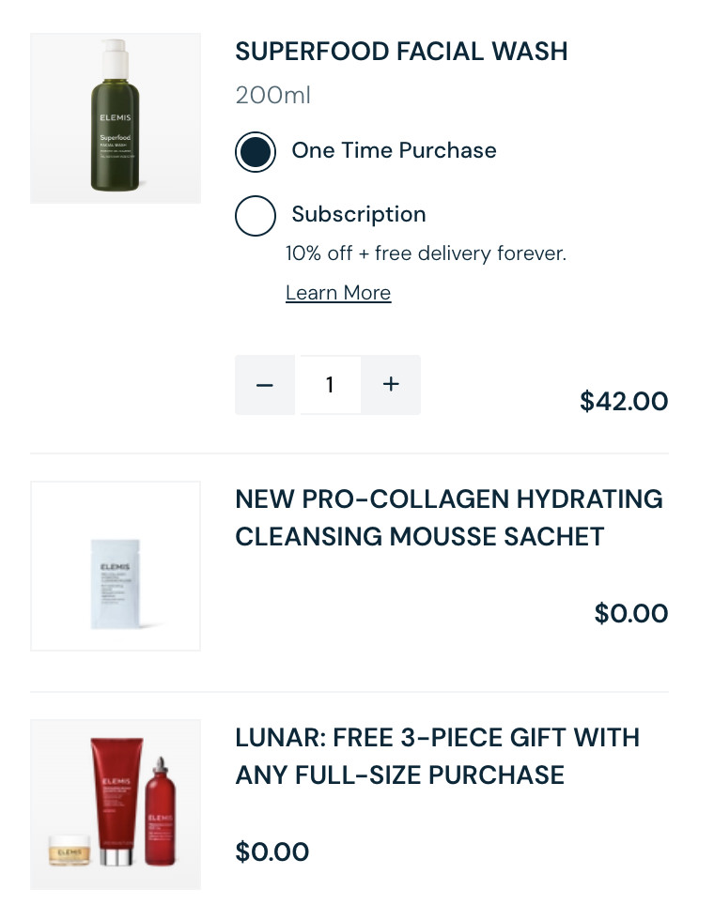Screen dimensions: 714x905
Task: Decrease quantity with the minus button
Action: pyautogui.click(x=265, y=385)
